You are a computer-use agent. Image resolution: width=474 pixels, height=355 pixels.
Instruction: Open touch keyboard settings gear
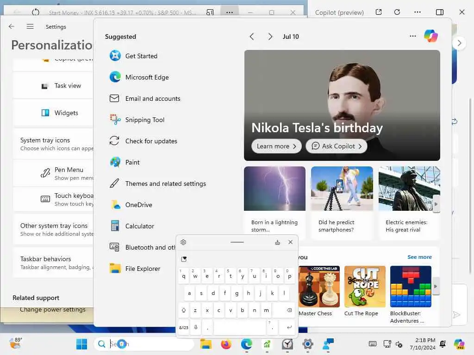183,242
